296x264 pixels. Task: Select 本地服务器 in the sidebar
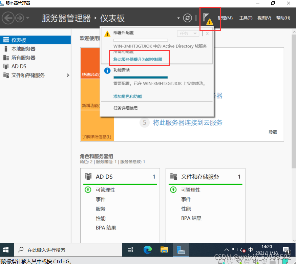[35, 49]
